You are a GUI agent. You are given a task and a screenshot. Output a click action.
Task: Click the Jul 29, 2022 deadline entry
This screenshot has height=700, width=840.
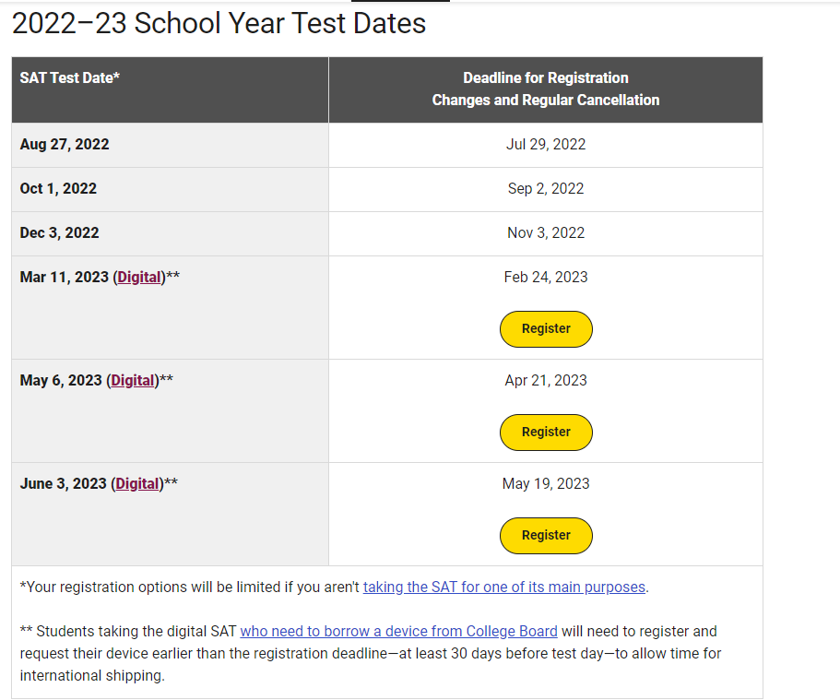coord(546,144)
